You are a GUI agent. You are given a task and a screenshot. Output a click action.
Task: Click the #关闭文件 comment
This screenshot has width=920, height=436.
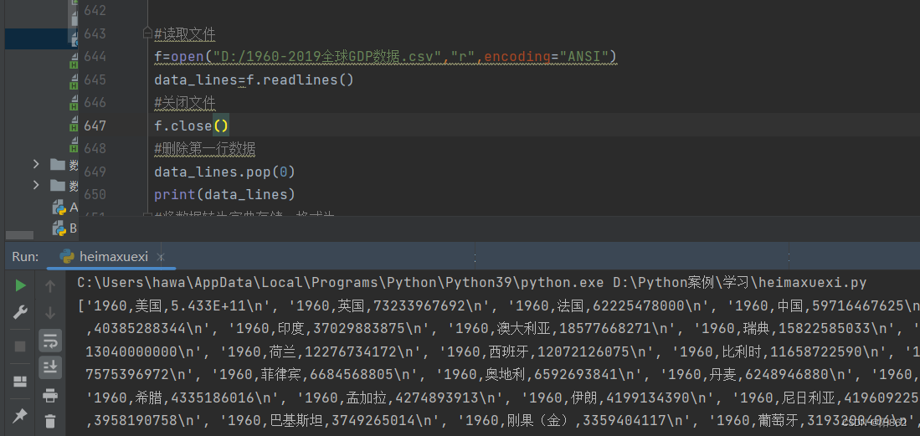[x=185, y=103]
